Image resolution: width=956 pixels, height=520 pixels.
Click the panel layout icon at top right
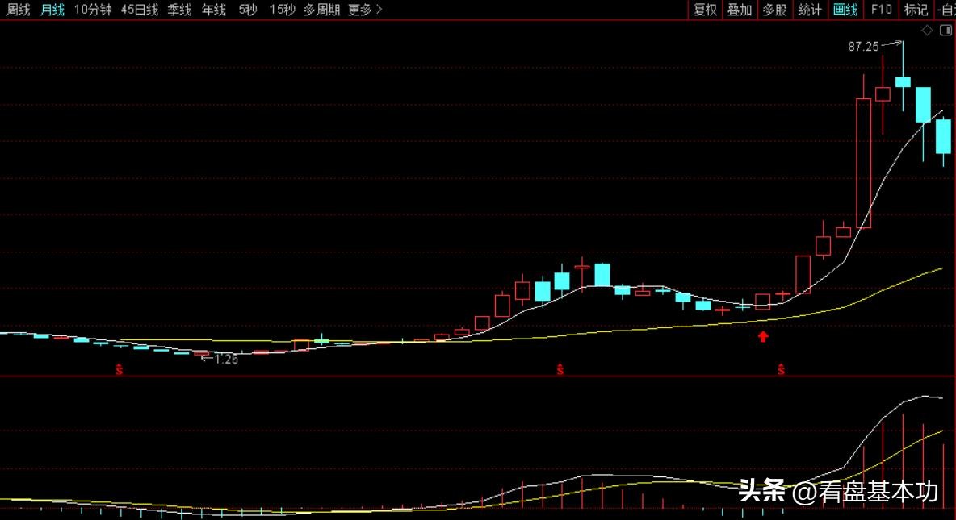coord(945,31)
